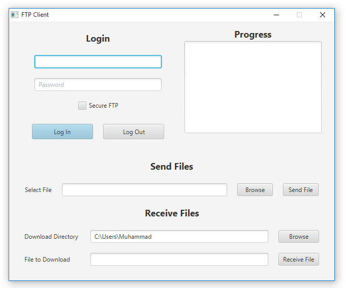Click the Receive Files section heading

tap(172, 213)
